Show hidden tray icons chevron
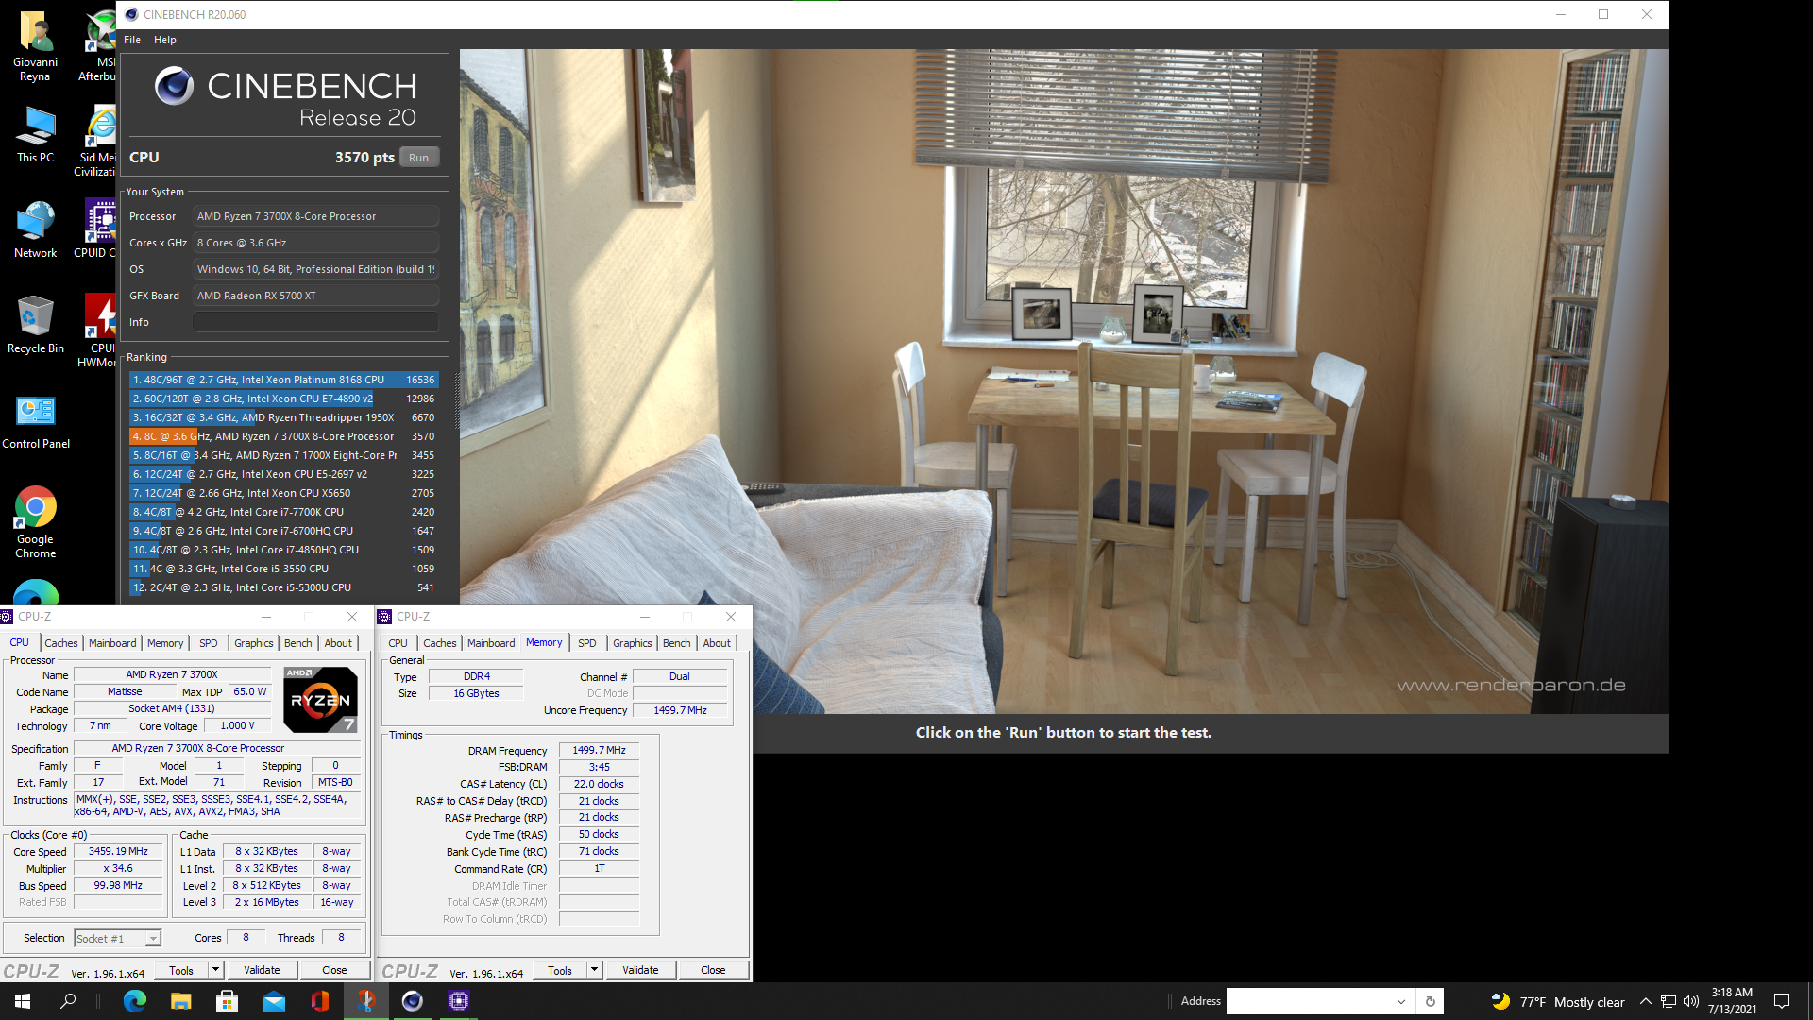The width and height of the screenshot is (1813, 1020). [x=1646, y=1001]
